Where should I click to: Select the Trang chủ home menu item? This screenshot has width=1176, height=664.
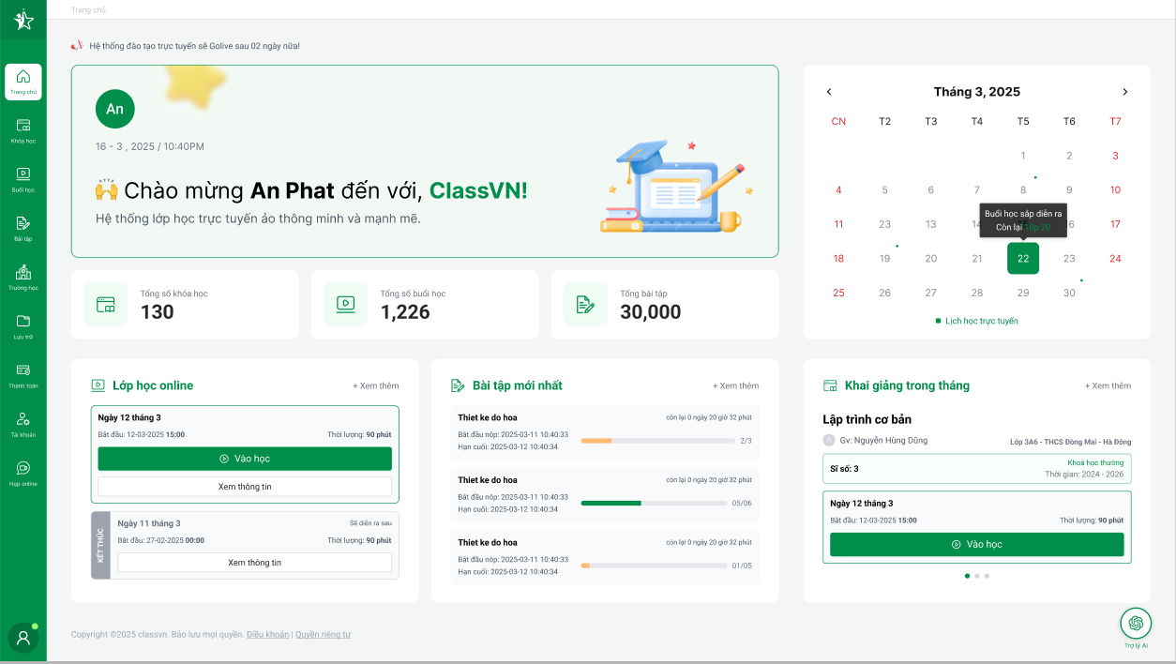[x=23, y=82]
